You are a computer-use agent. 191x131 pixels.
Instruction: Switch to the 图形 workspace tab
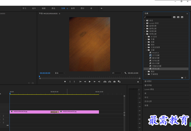coord(82,8)
